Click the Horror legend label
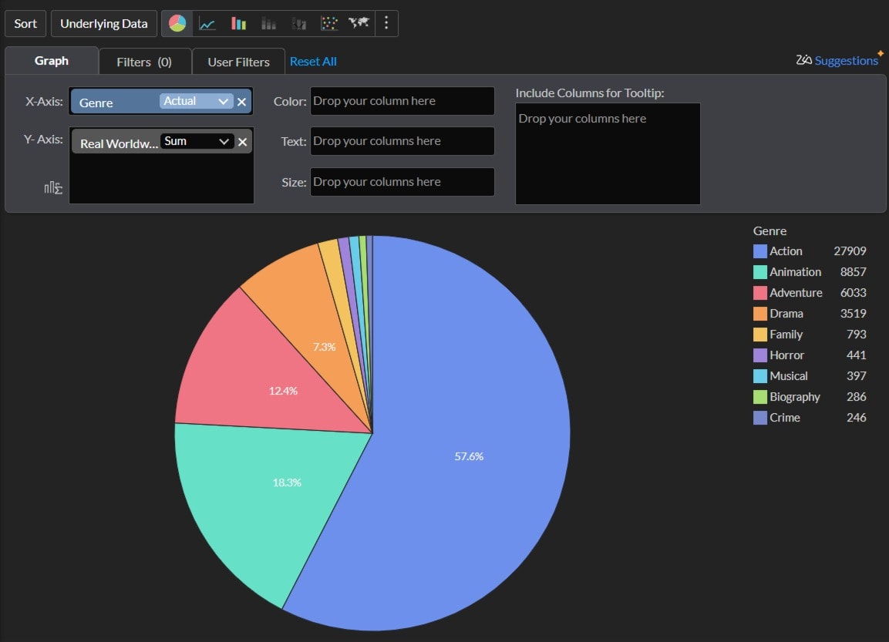Screen dimensions: 889x642 point(787,355)
